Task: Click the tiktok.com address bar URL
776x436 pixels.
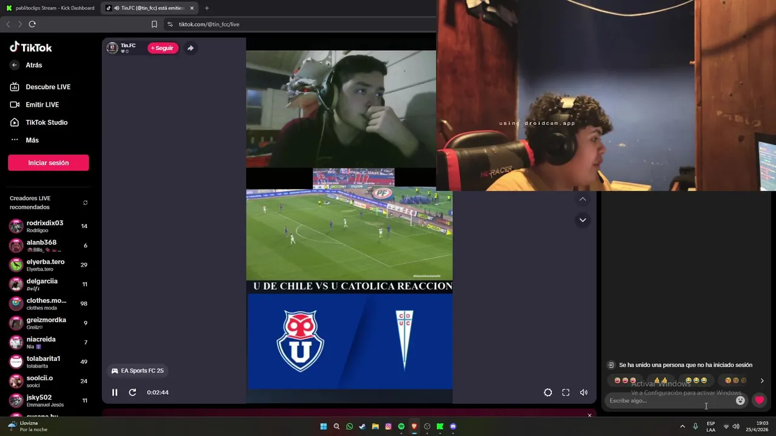Action: 209,24
